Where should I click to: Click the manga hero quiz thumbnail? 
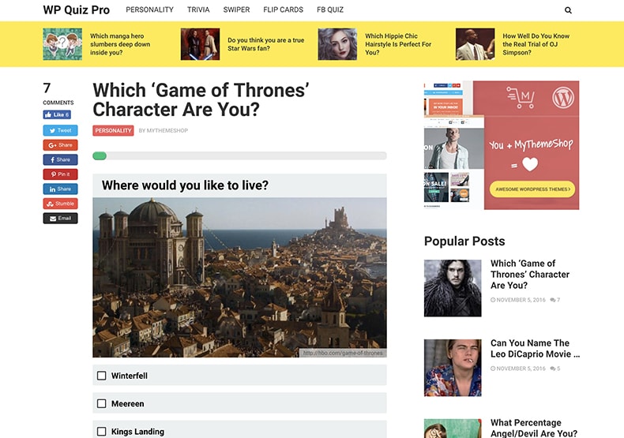click(62, 44)
